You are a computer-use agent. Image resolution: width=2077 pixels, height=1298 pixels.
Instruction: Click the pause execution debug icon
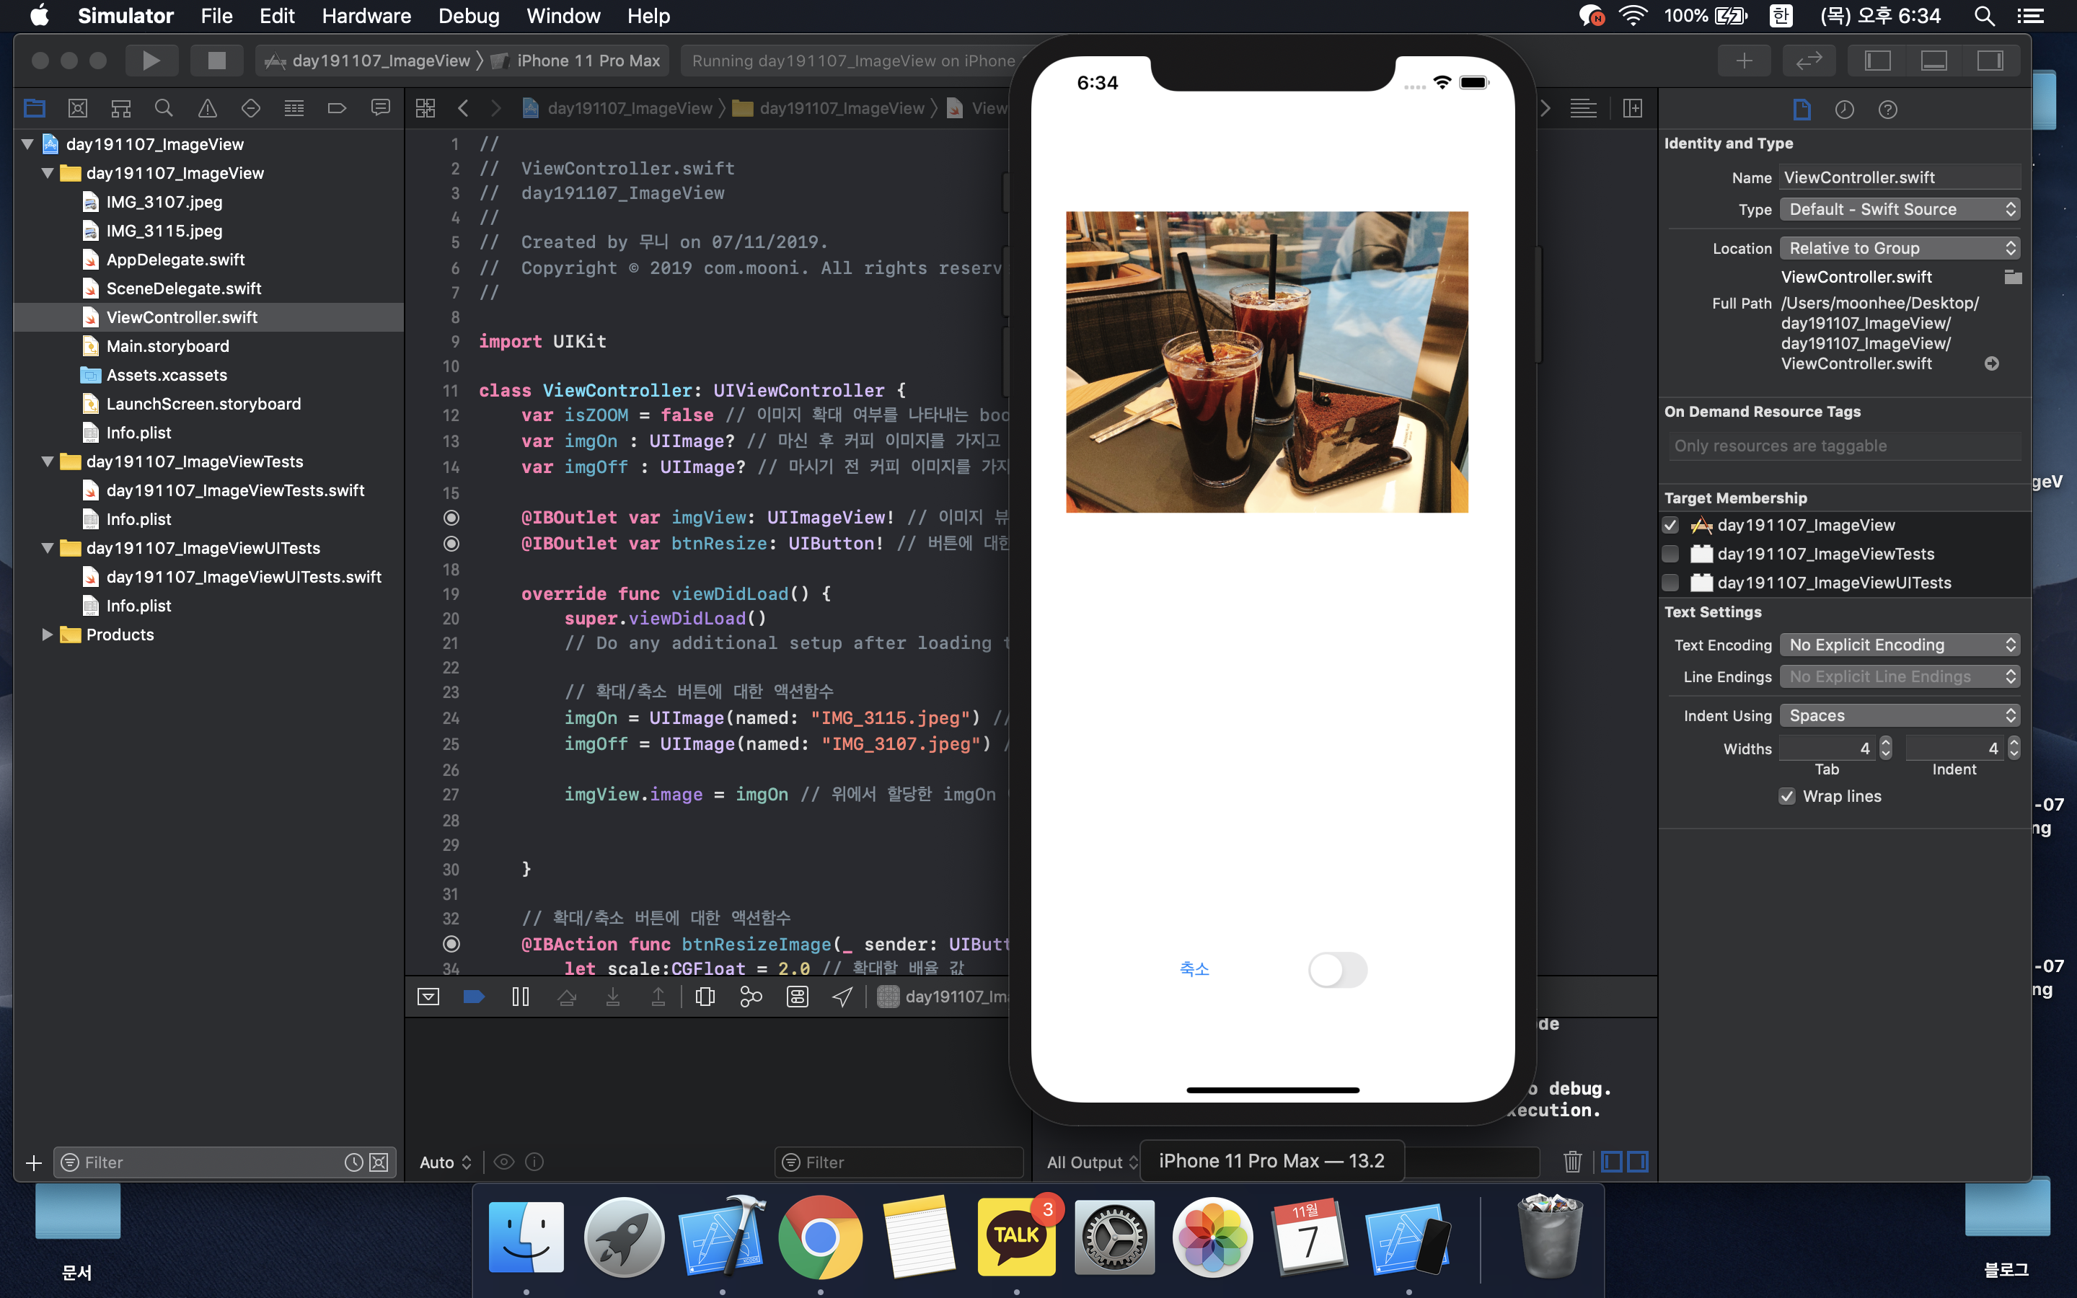pos(520,996)
